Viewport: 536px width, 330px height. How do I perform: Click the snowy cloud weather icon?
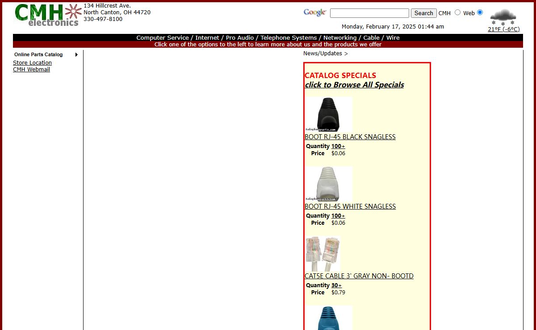(503, 17)
